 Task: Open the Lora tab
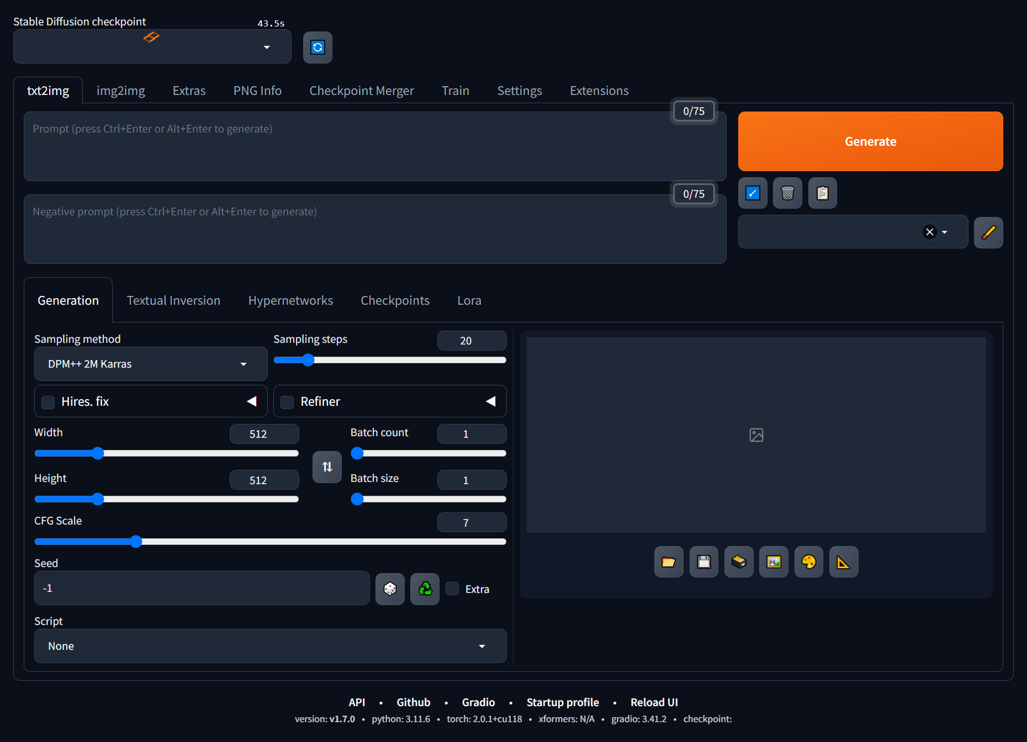469,300
